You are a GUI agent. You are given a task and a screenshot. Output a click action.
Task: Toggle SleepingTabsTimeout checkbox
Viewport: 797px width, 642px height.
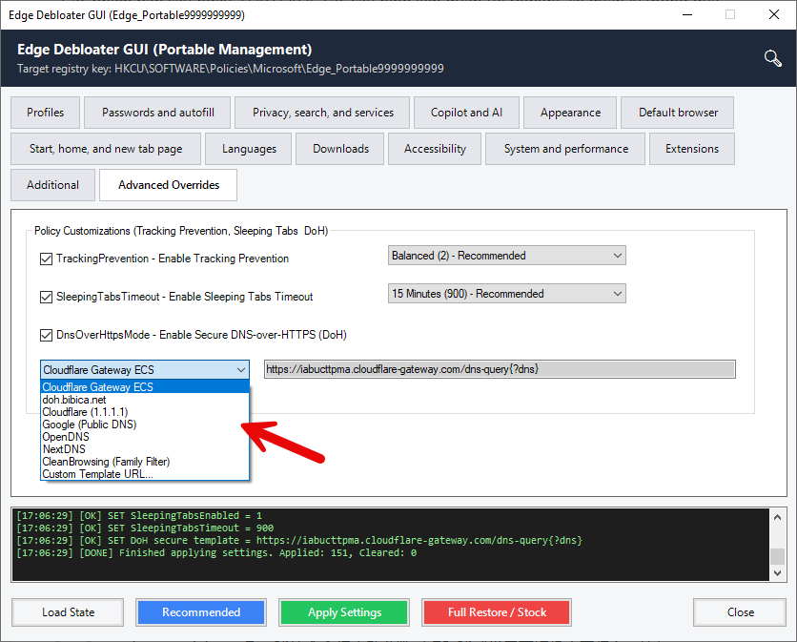coord(47,297)
